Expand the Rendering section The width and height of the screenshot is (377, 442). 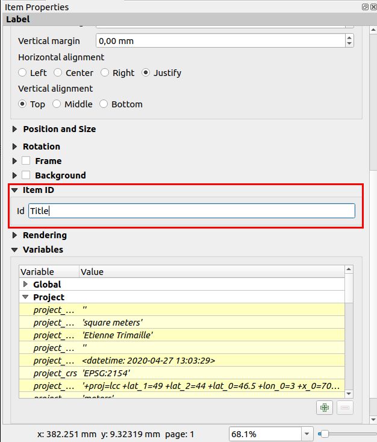(x=14, y=235)
